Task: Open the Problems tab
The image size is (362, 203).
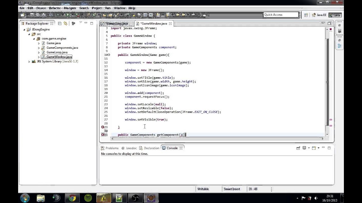Action: [x=110, y=148]
